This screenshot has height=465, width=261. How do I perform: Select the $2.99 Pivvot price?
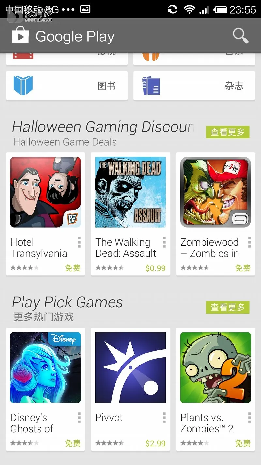pyautogui.click(x=155, y=443)
